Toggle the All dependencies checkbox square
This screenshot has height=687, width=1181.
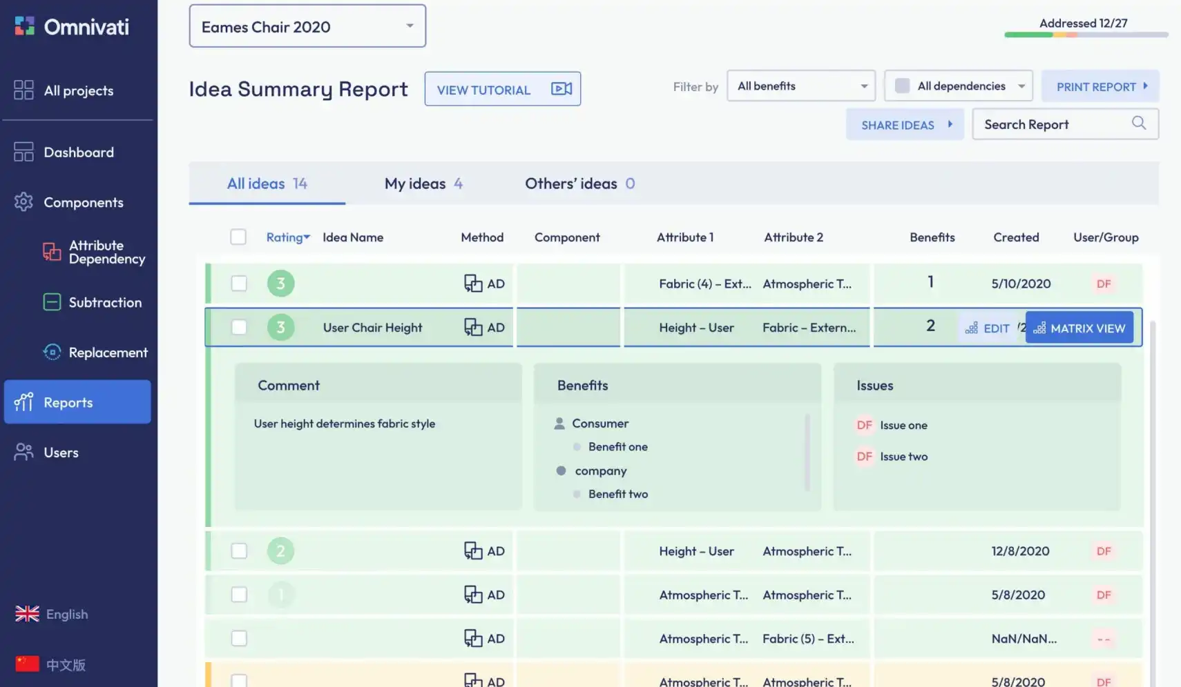point(902,86)
